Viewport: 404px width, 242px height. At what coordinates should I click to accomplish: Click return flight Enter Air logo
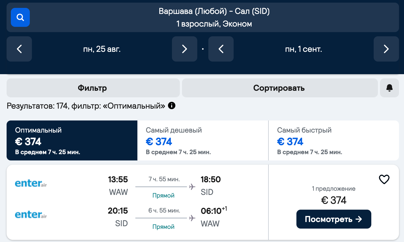click(x=31, y=214)
